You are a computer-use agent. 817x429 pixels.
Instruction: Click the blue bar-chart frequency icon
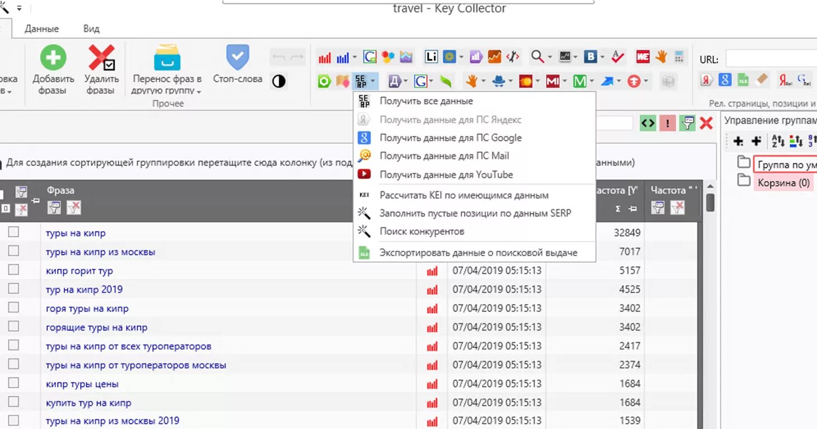point(342,57)
